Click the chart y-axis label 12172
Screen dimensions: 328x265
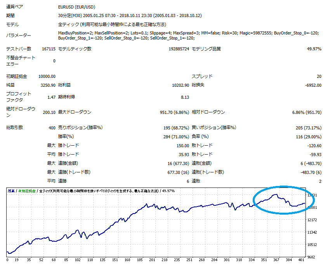[x=312, y=220]
